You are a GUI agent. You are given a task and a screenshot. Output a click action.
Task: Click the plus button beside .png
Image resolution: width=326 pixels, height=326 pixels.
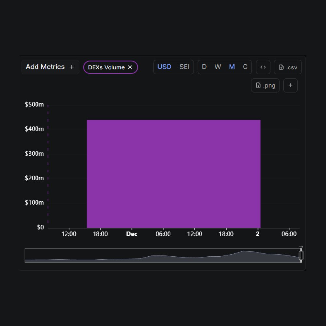290,85
